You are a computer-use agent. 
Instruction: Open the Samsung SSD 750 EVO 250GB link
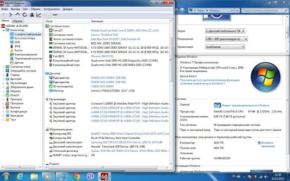coord(126,142)
